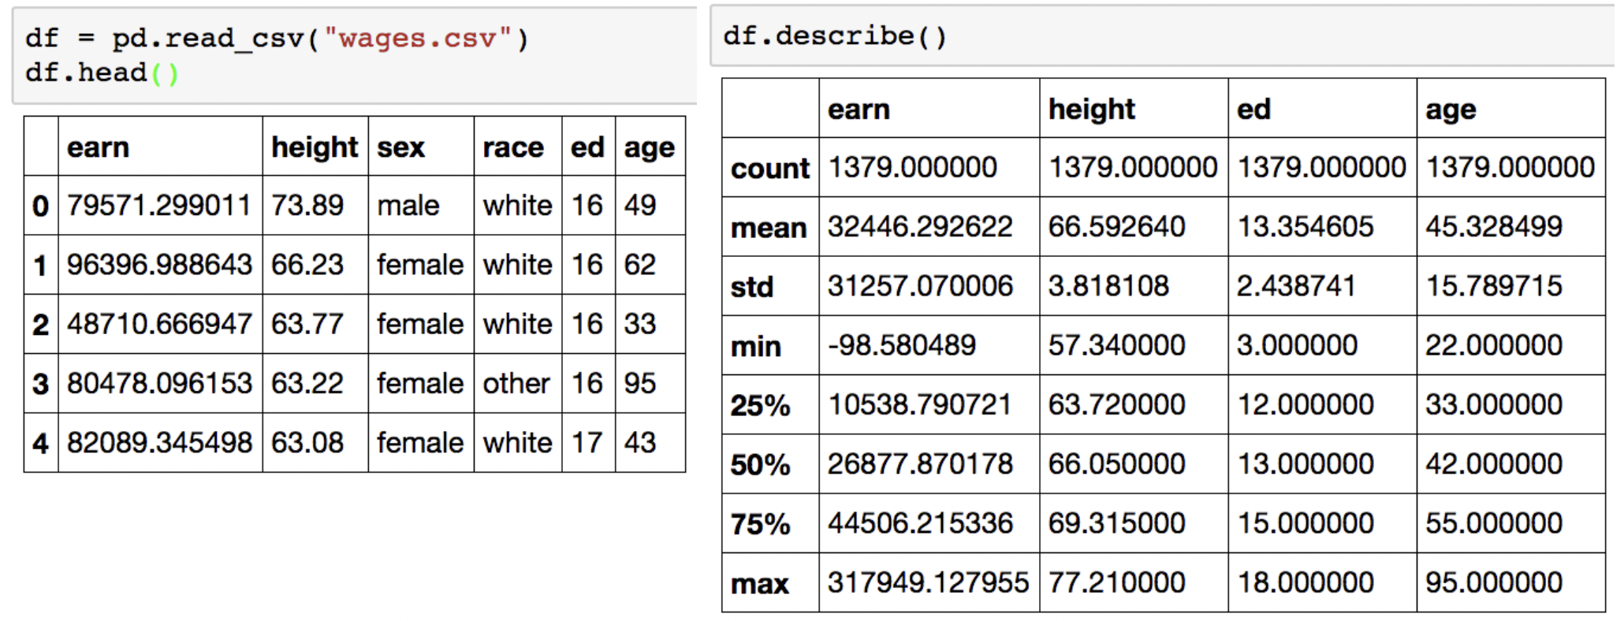
Task: Click max ed value 18.000000
Action: point(1306,582)
